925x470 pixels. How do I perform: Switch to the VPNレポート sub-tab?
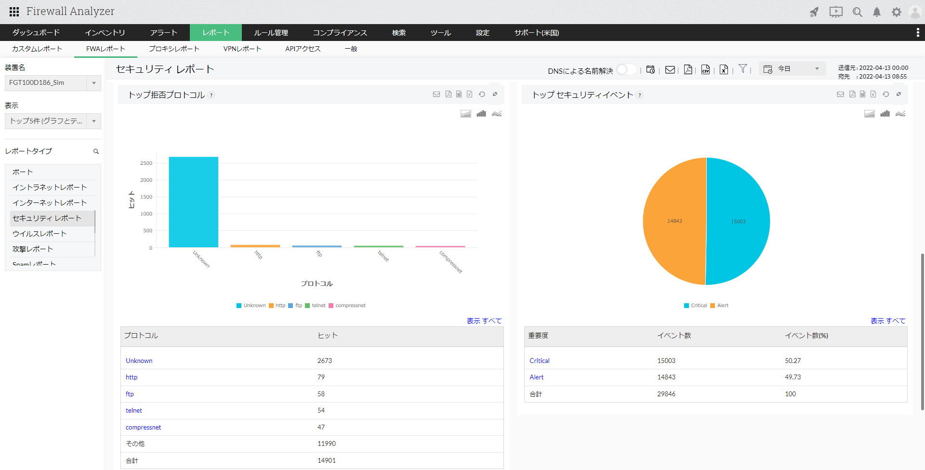pos(242,49)
